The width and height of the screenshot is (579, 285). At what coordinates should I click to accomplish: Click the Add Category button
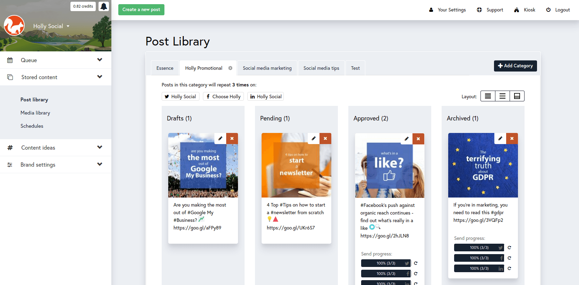click(515, 66)
